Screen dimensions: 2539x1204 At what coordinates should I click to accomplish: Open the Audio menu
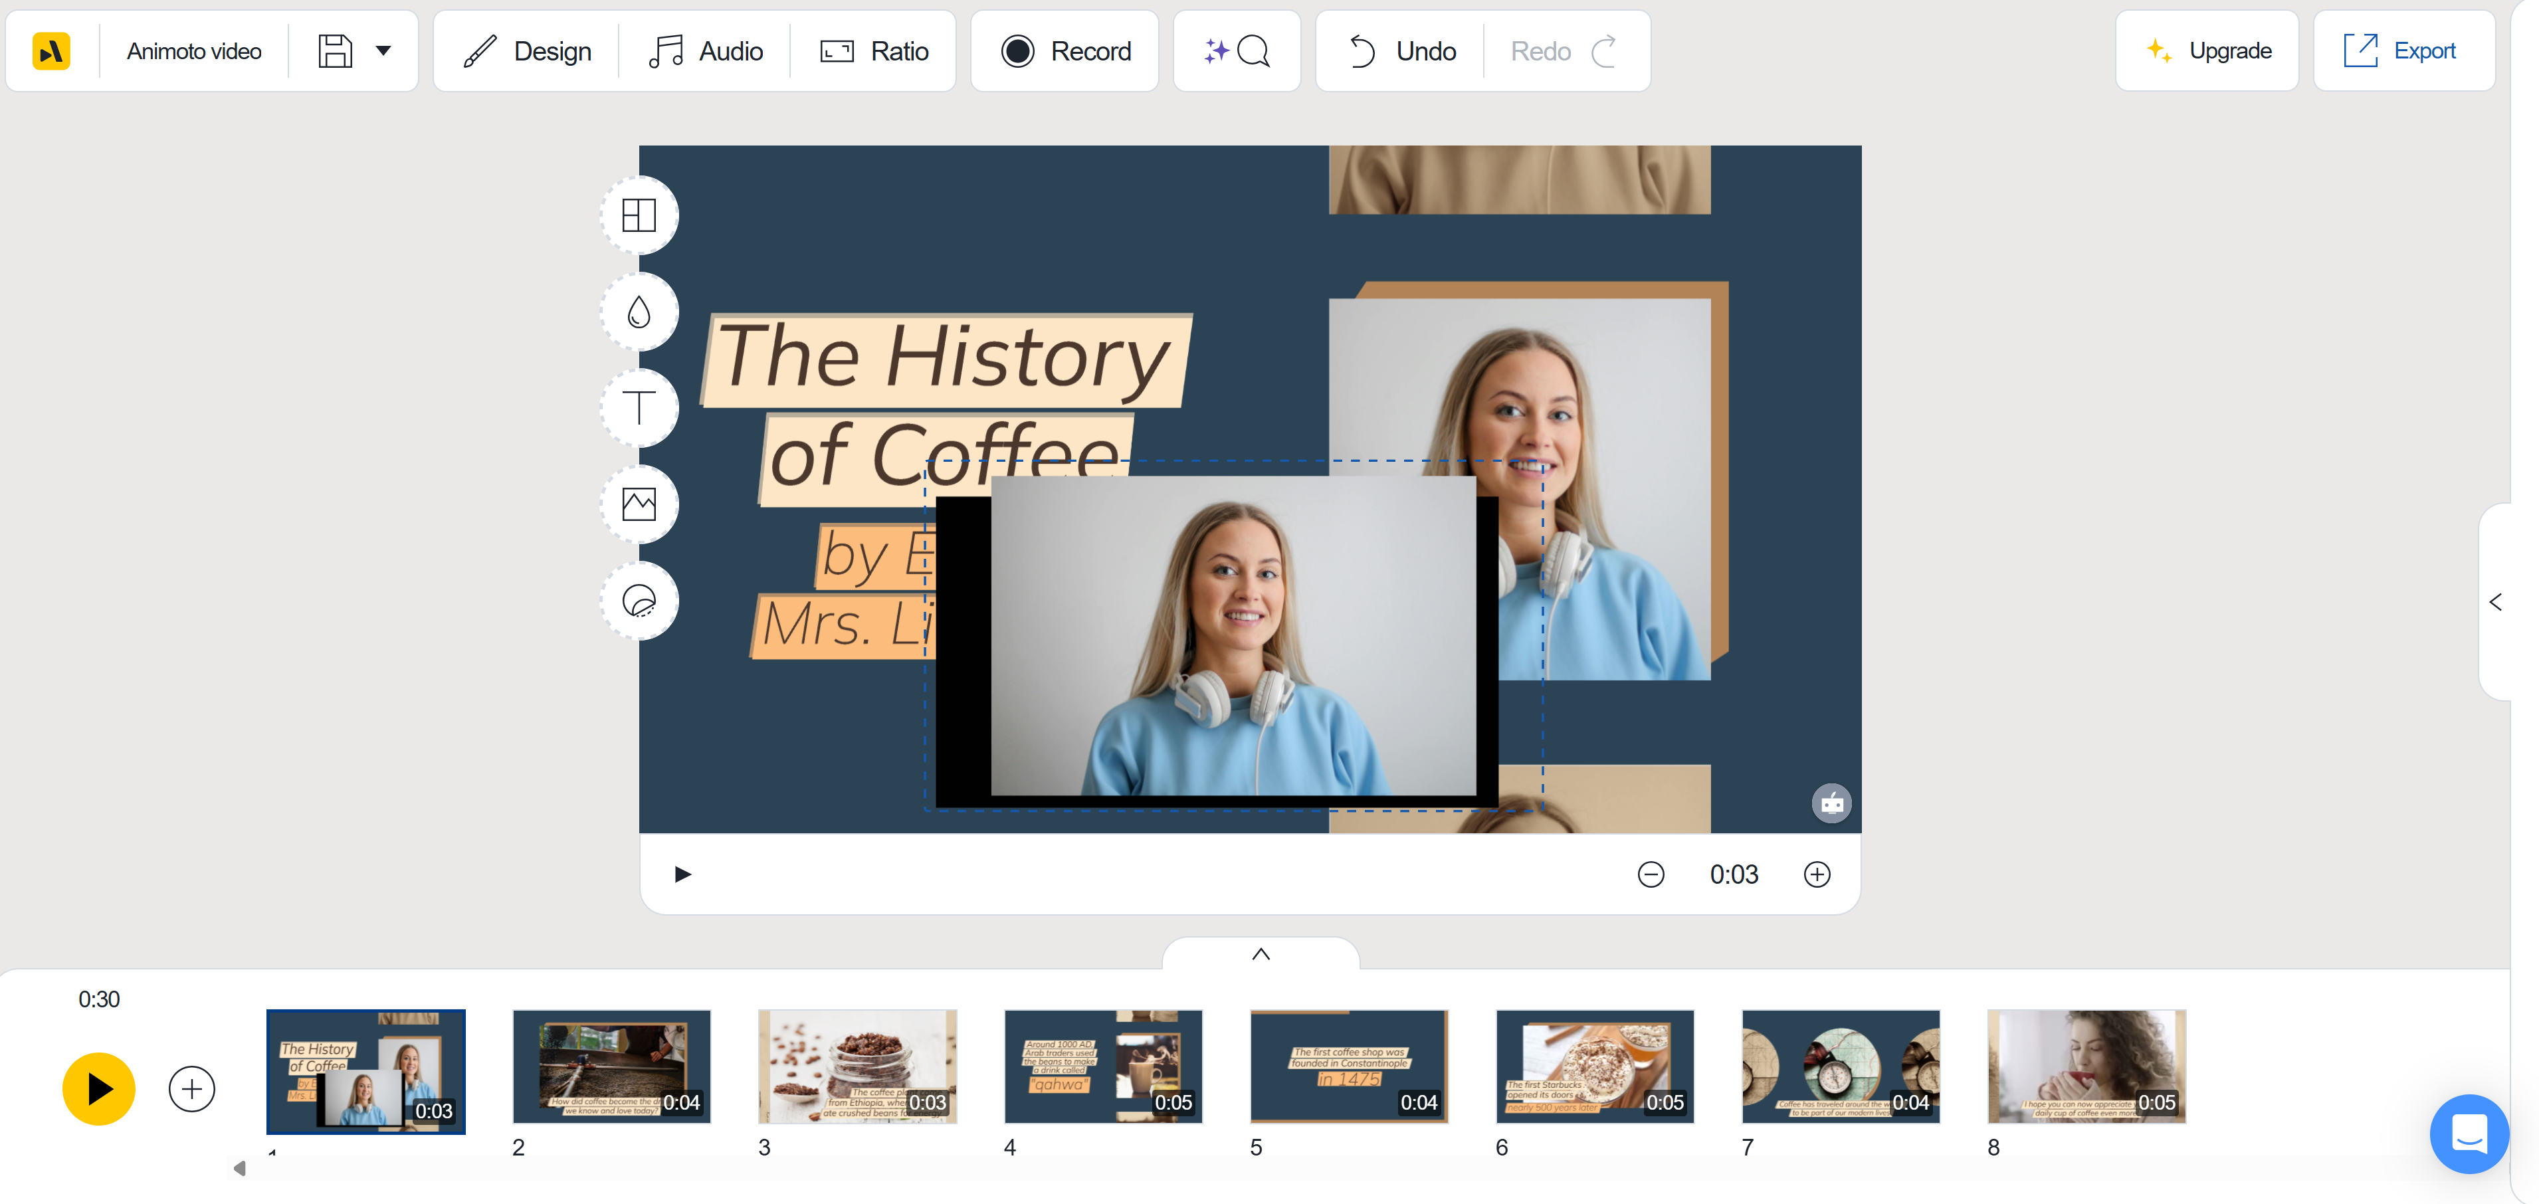[x=706, y=50]
